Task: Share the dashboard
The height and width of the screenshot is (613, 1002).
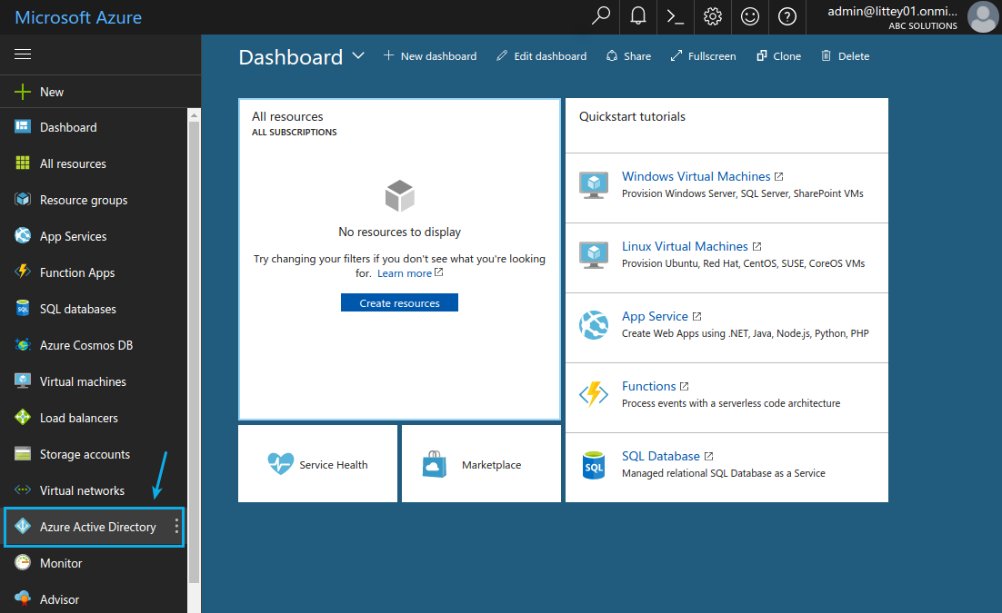Action: (x=629, y=56)
